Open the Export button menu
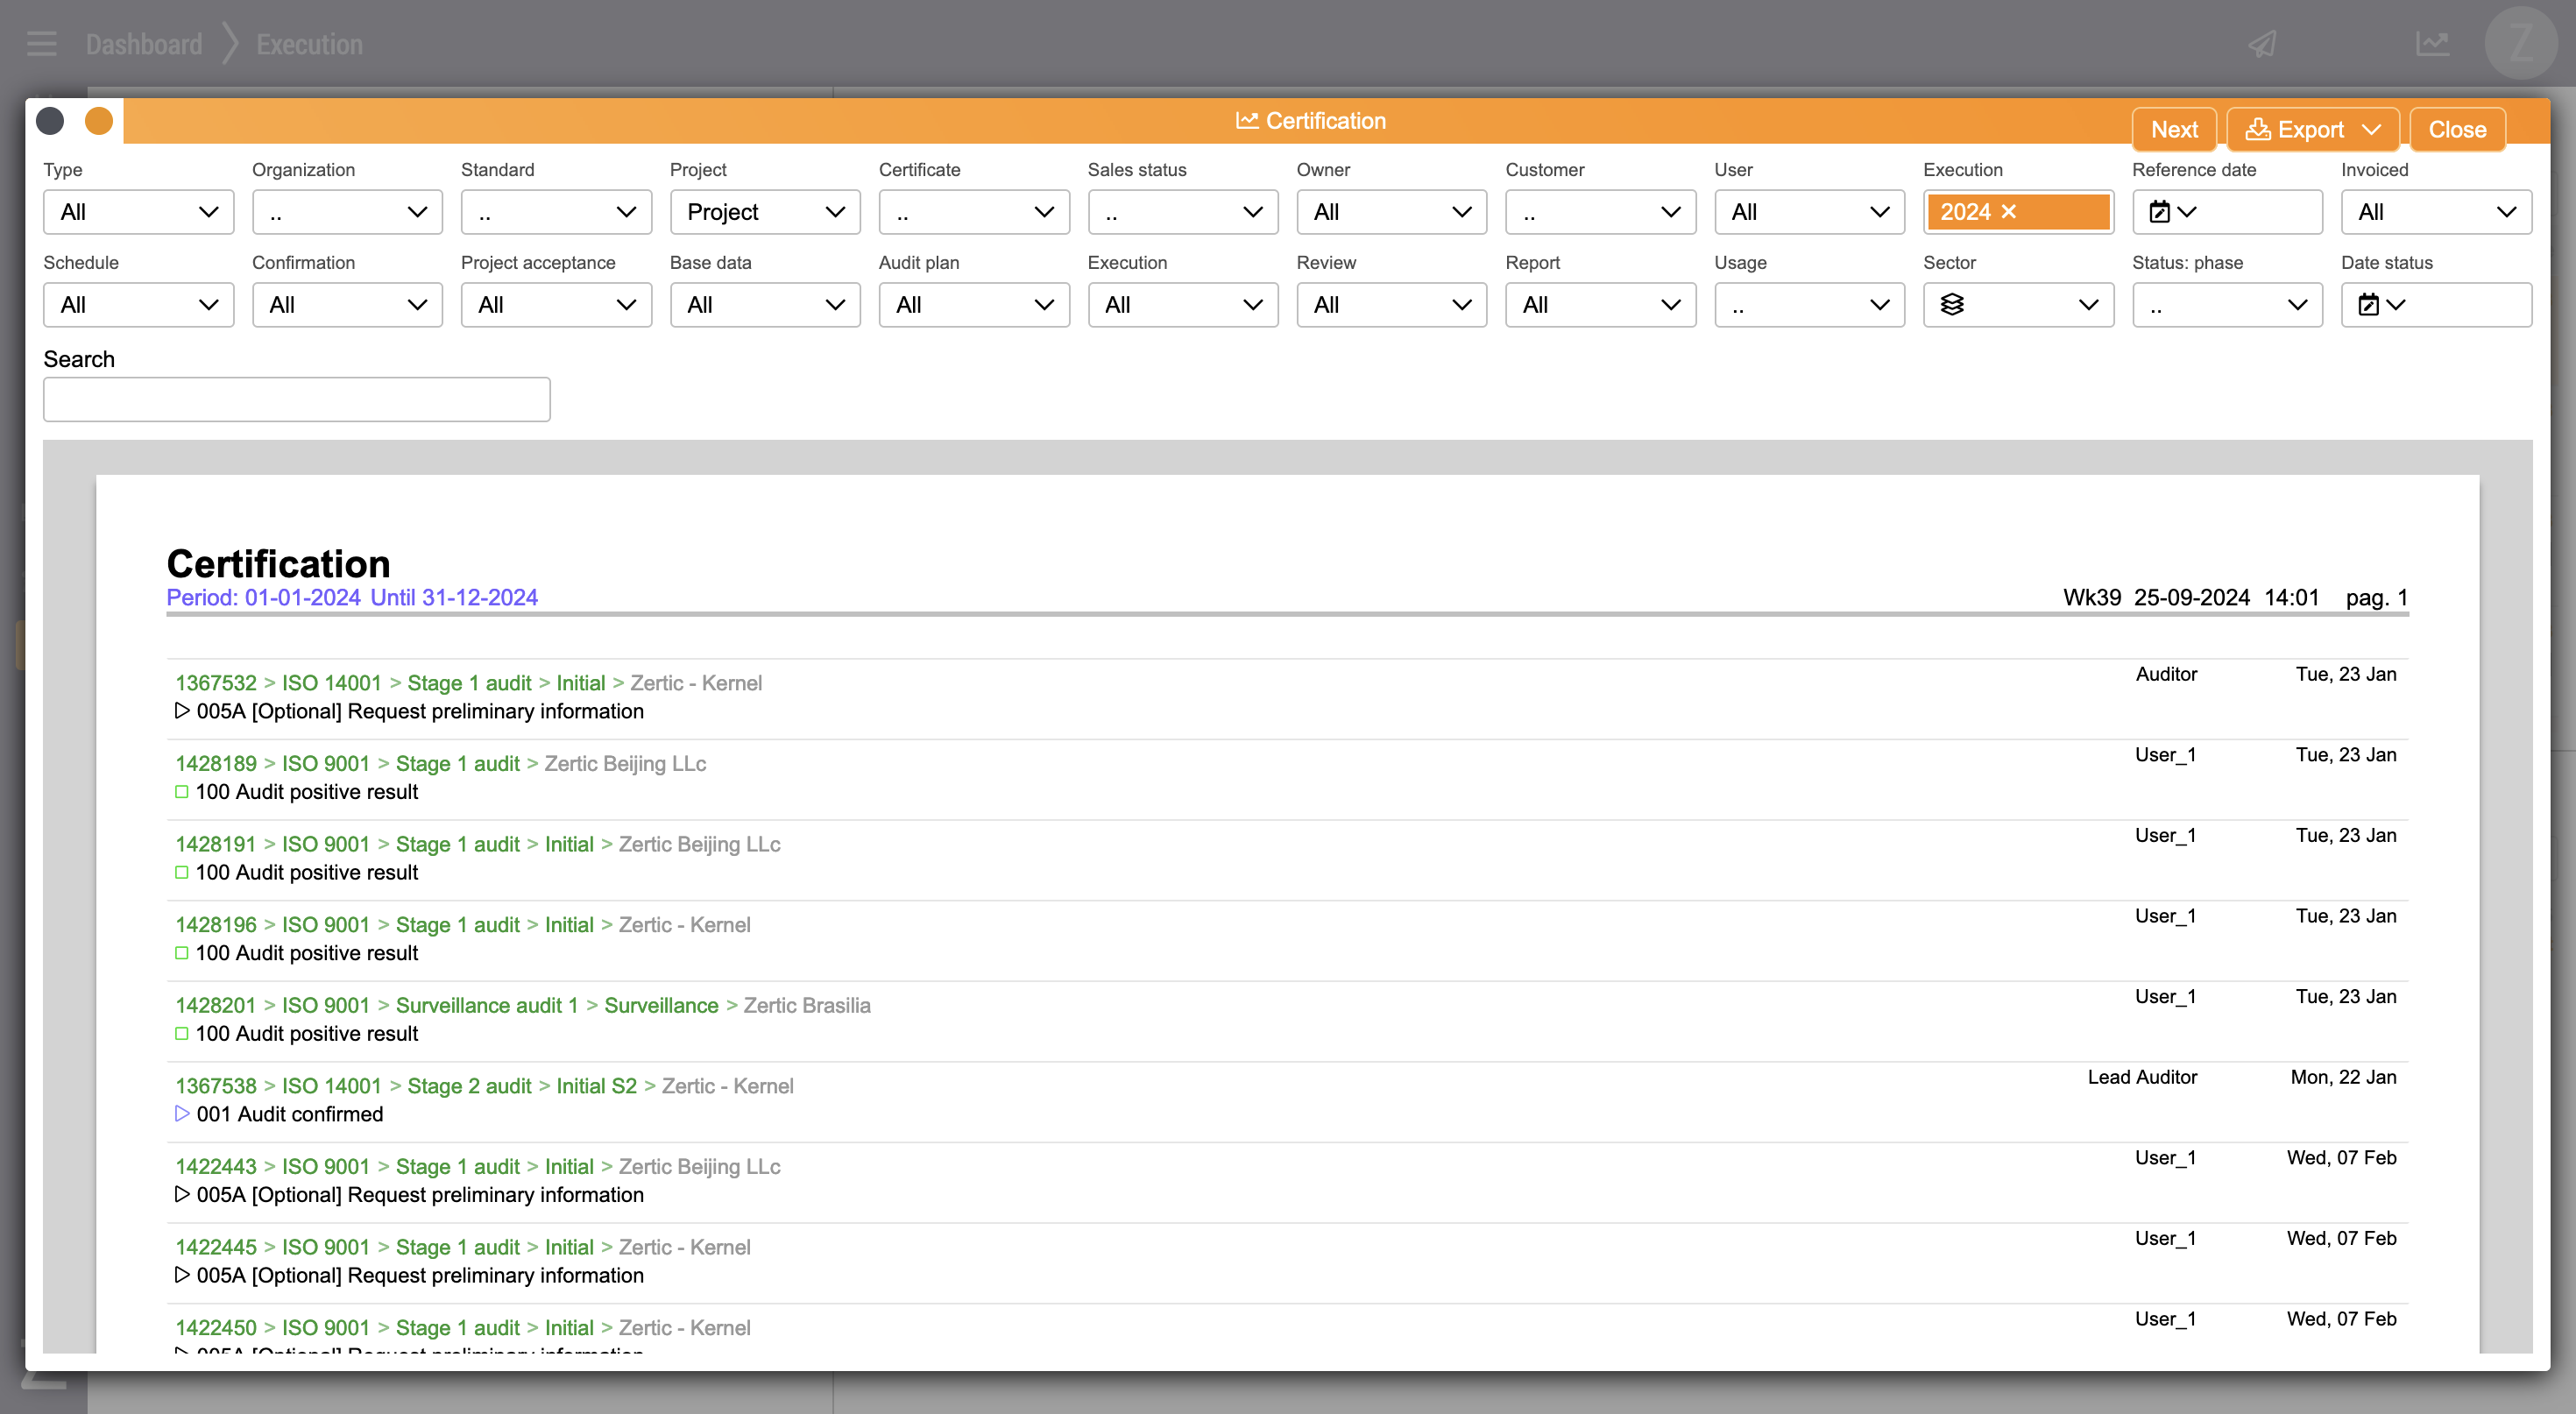 point(2311,130)
